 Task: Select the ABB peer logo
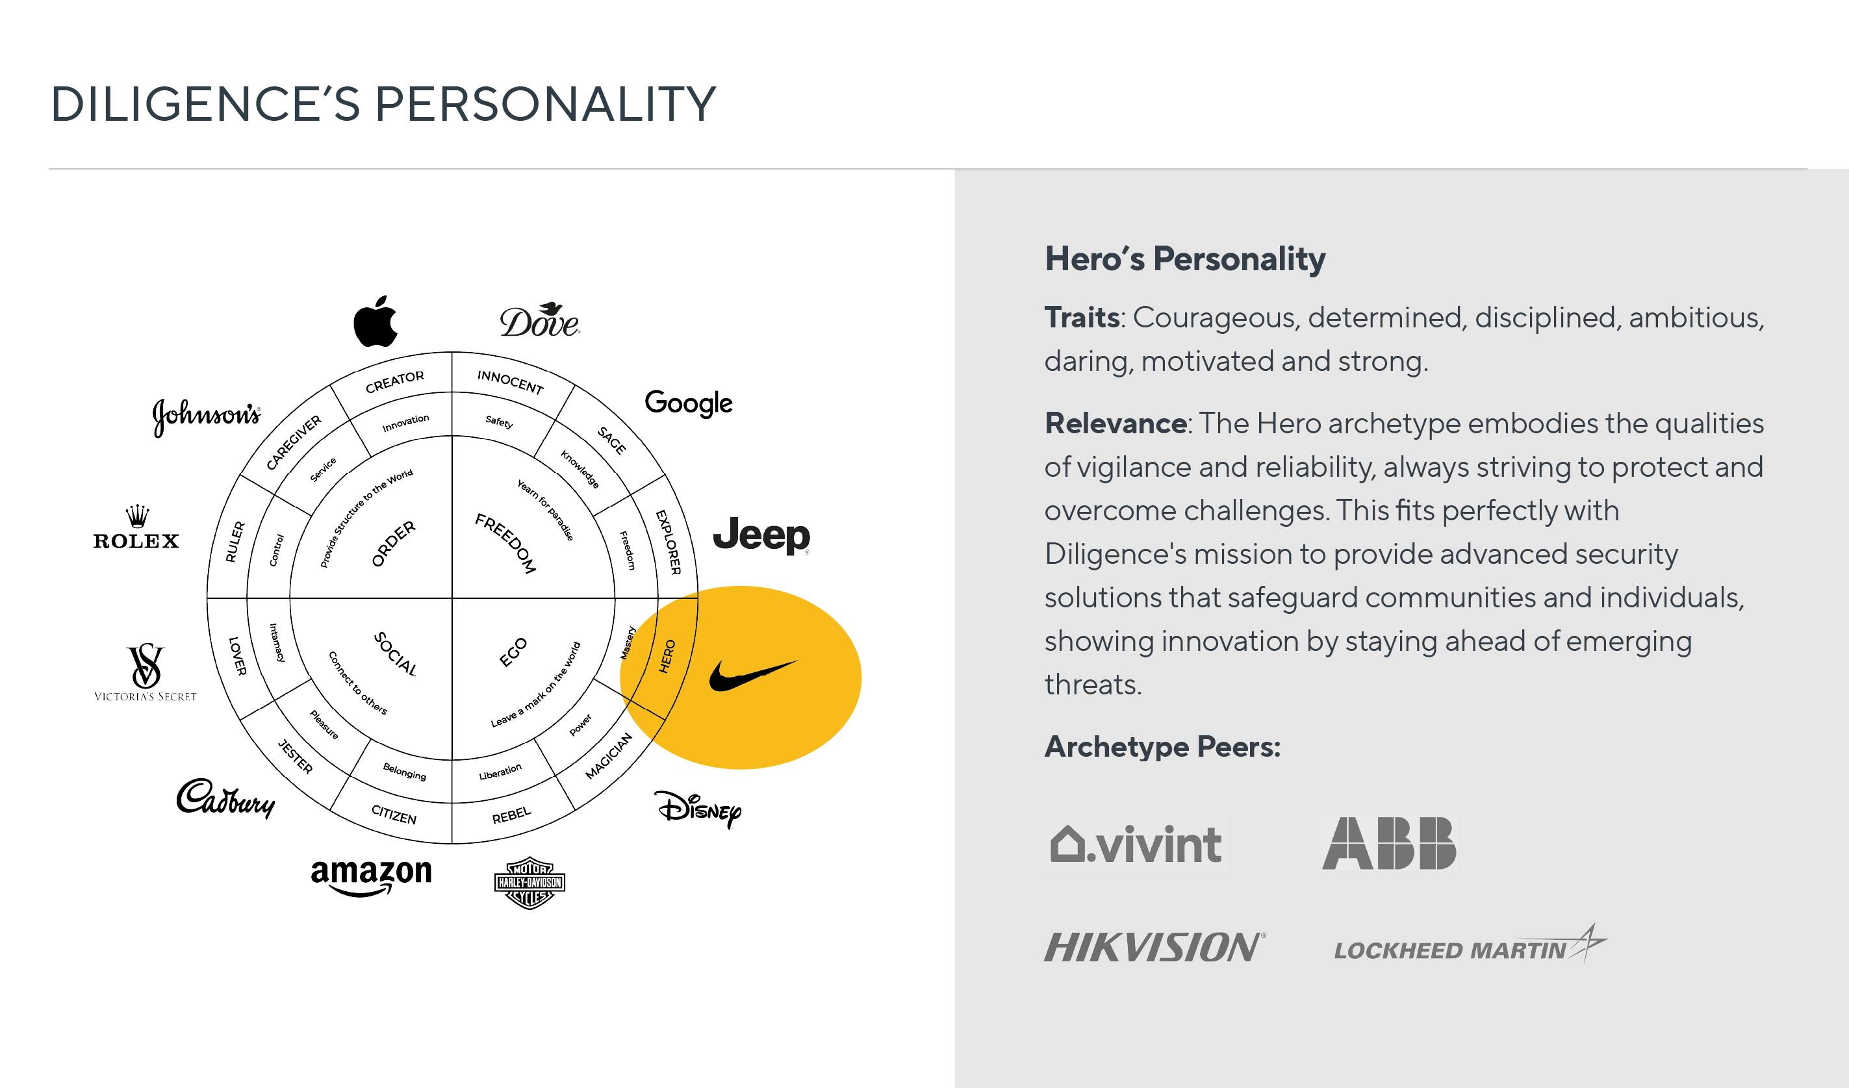pyautogui.click(x=1388, y=843)
